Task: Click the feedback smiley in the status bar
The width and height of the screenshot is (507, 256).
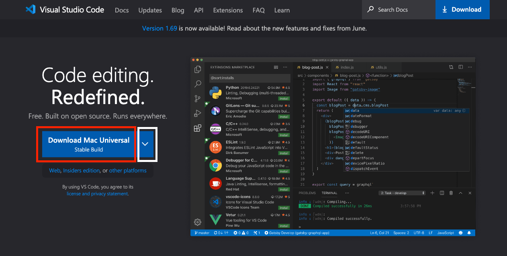Action: 460,232
